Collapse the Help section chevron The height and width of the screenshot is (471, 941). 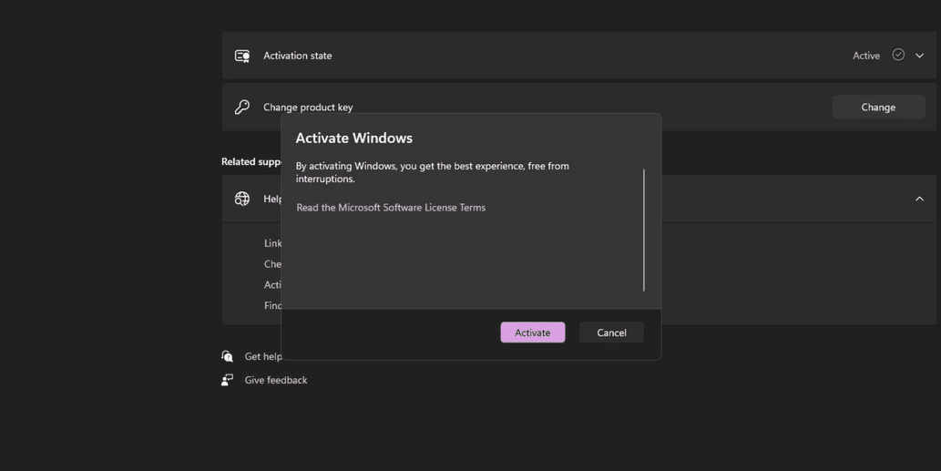pos(919,199)
